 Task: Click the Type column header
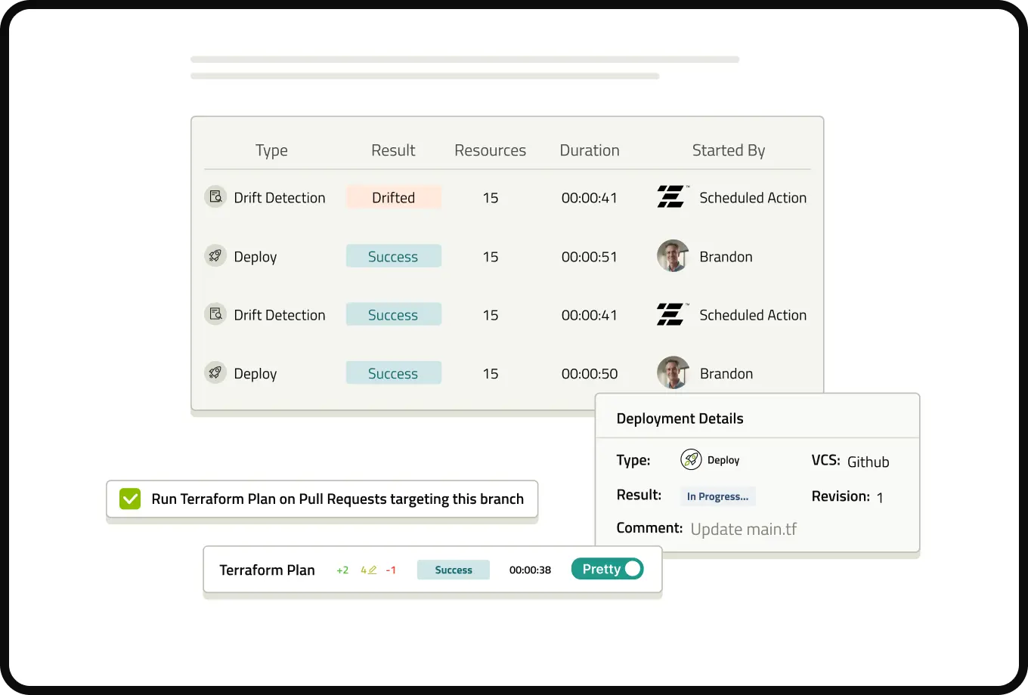point(271,150)
